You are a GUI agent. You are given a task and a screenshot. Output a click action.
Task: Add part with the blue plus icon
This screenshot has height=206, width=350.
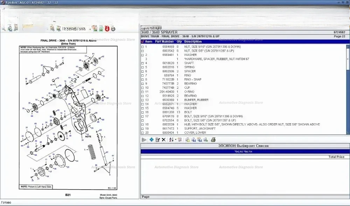[152, 140]
